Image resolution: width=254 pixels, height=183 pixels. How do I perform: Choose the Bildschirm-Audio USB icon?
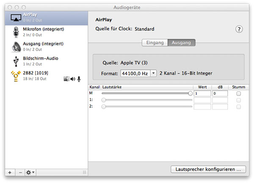[16, 61]
